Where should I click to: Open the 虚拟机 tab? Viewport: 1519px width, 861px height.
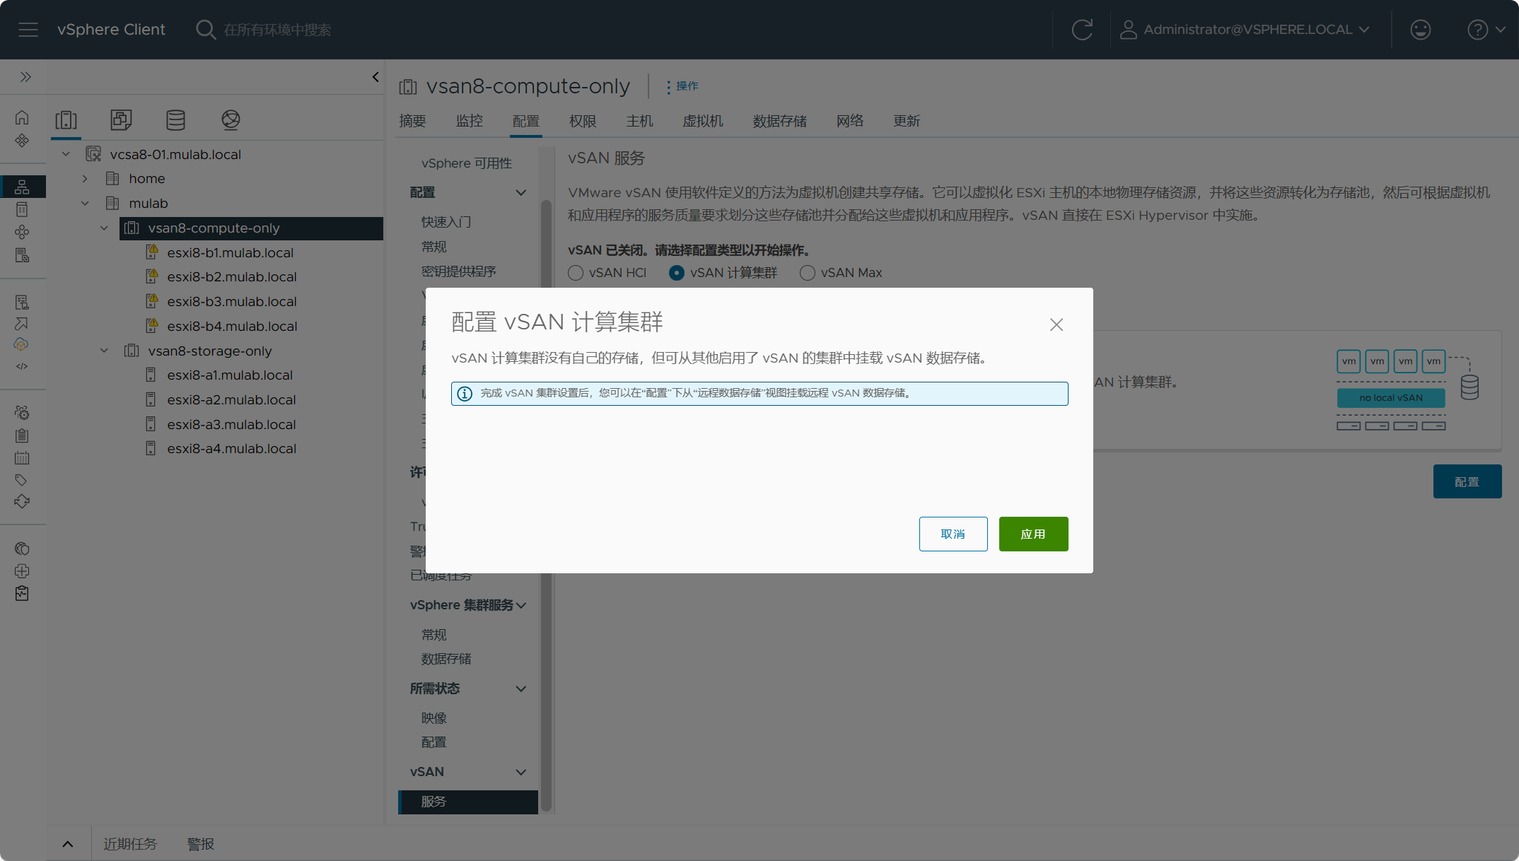(x=703, y=121)
